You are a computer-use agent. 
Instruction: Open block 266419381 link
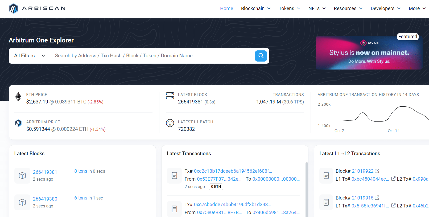[x=45, y=172]
